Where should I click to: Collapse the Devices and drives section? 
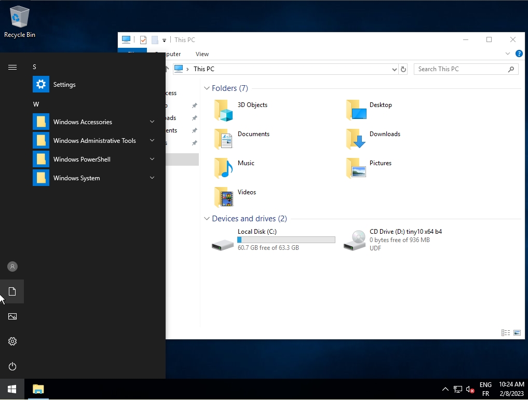[207, 219]
